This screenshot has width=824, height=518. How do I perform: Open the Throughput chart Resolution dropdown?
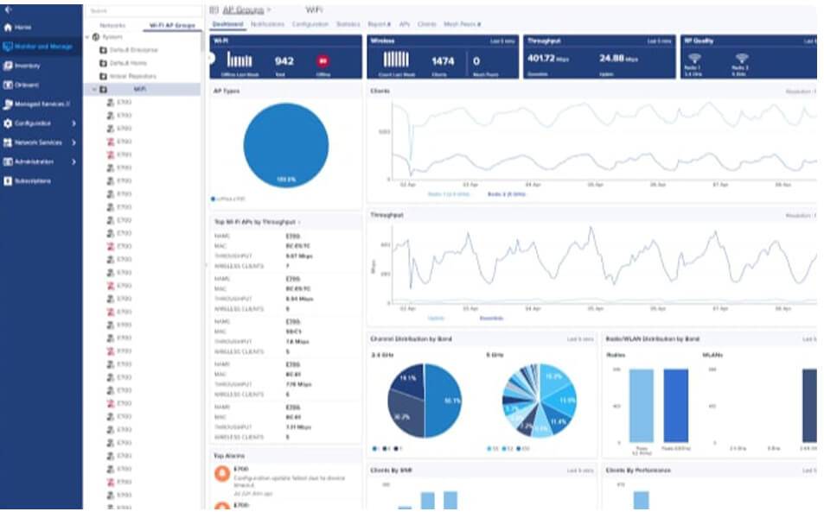(801, 216)
